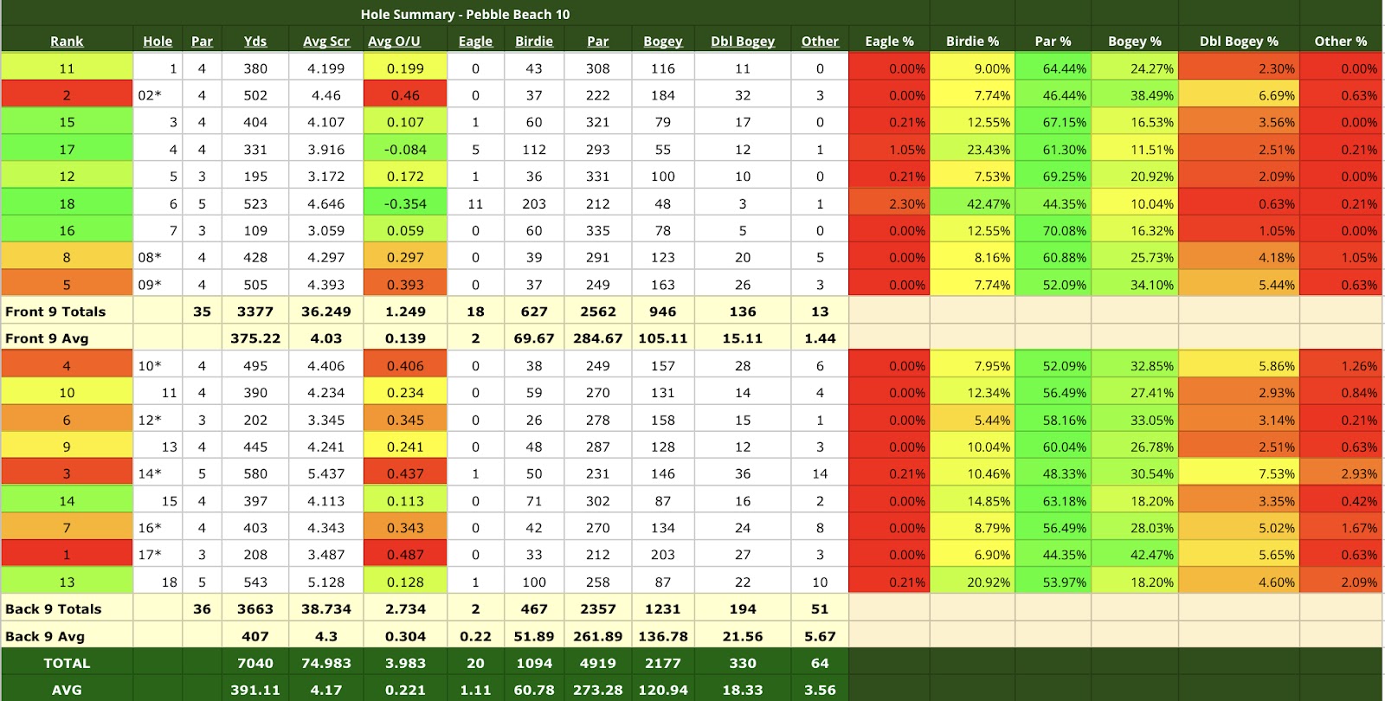Select the total pars '4919'
1385x701 pixels.
pyautogui.click(x=598, y=663)
